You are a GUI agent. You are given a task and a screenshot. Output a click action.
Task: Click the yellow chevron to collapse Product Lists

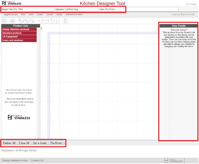point(41,28)
